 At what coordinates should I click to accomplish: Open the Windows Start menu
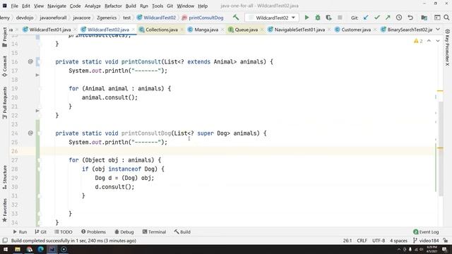[6, 249]
